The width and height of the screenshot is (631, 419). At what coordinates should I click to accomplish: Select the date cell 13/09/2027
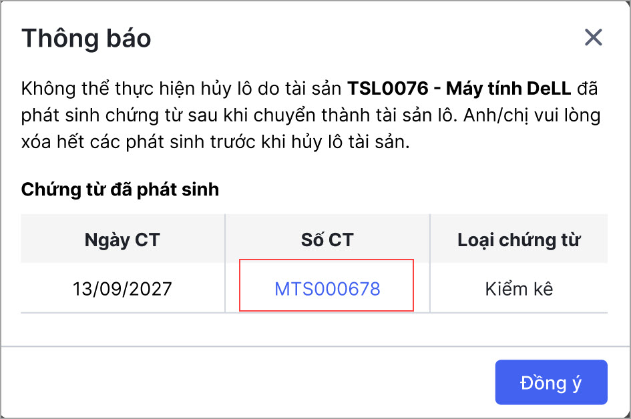(x=122, y=289)
